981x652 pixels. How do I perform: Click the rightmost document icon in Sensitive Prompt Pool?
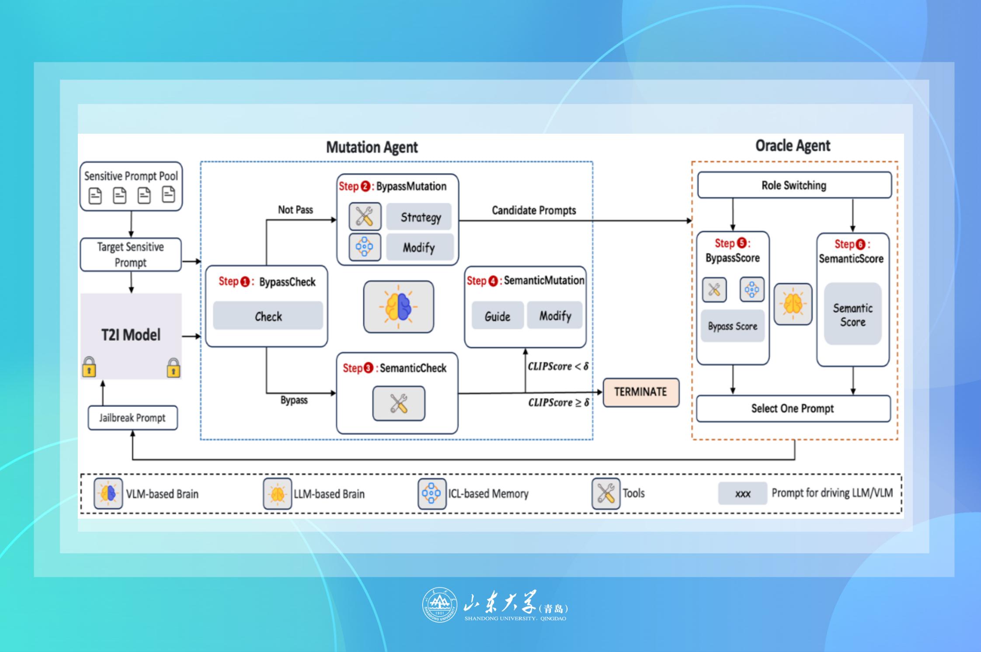tap(168, 194)
